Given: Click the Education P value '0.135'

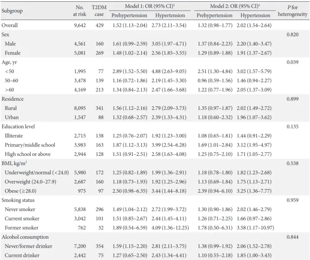Looking at the screenshot, I should [292, 126].
